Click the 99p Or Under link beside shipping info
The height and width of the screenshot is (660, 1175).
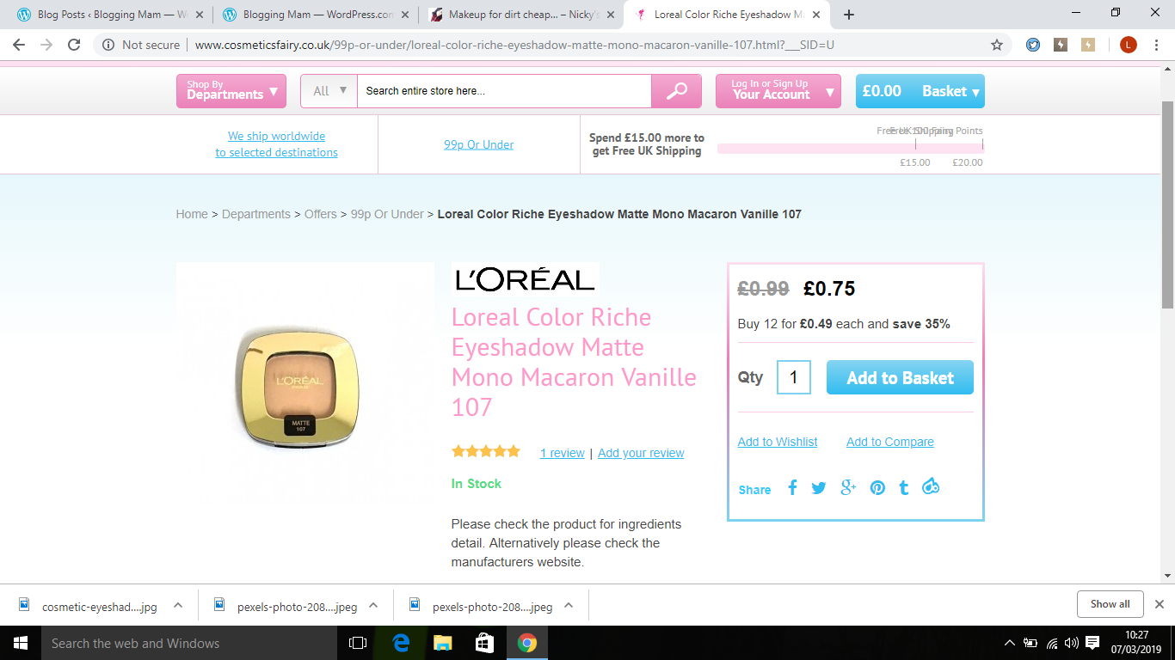click(479, 144)
